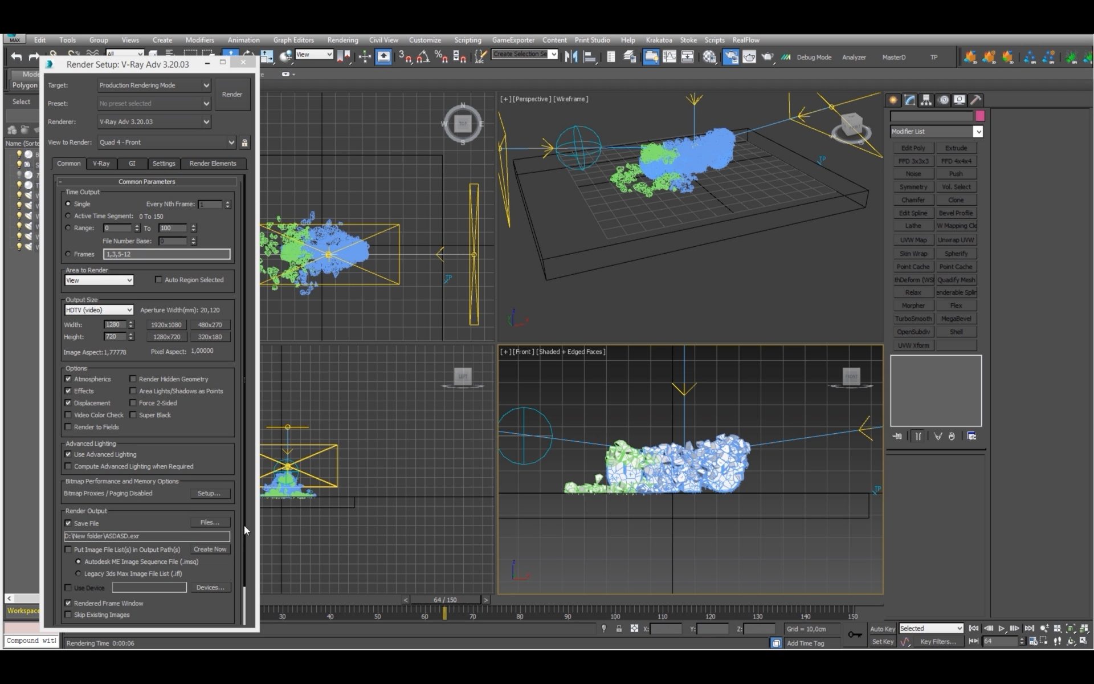Open the Utilities hammer panel
This screenshot has width=1094, height=684.
(x=976, y=100)
